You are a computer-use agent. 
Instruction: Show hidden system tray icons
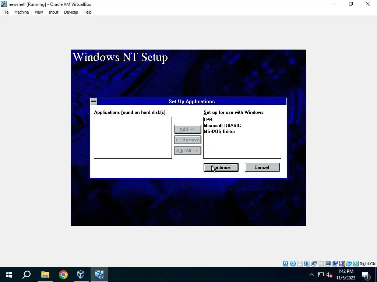(x=311, y=275)
